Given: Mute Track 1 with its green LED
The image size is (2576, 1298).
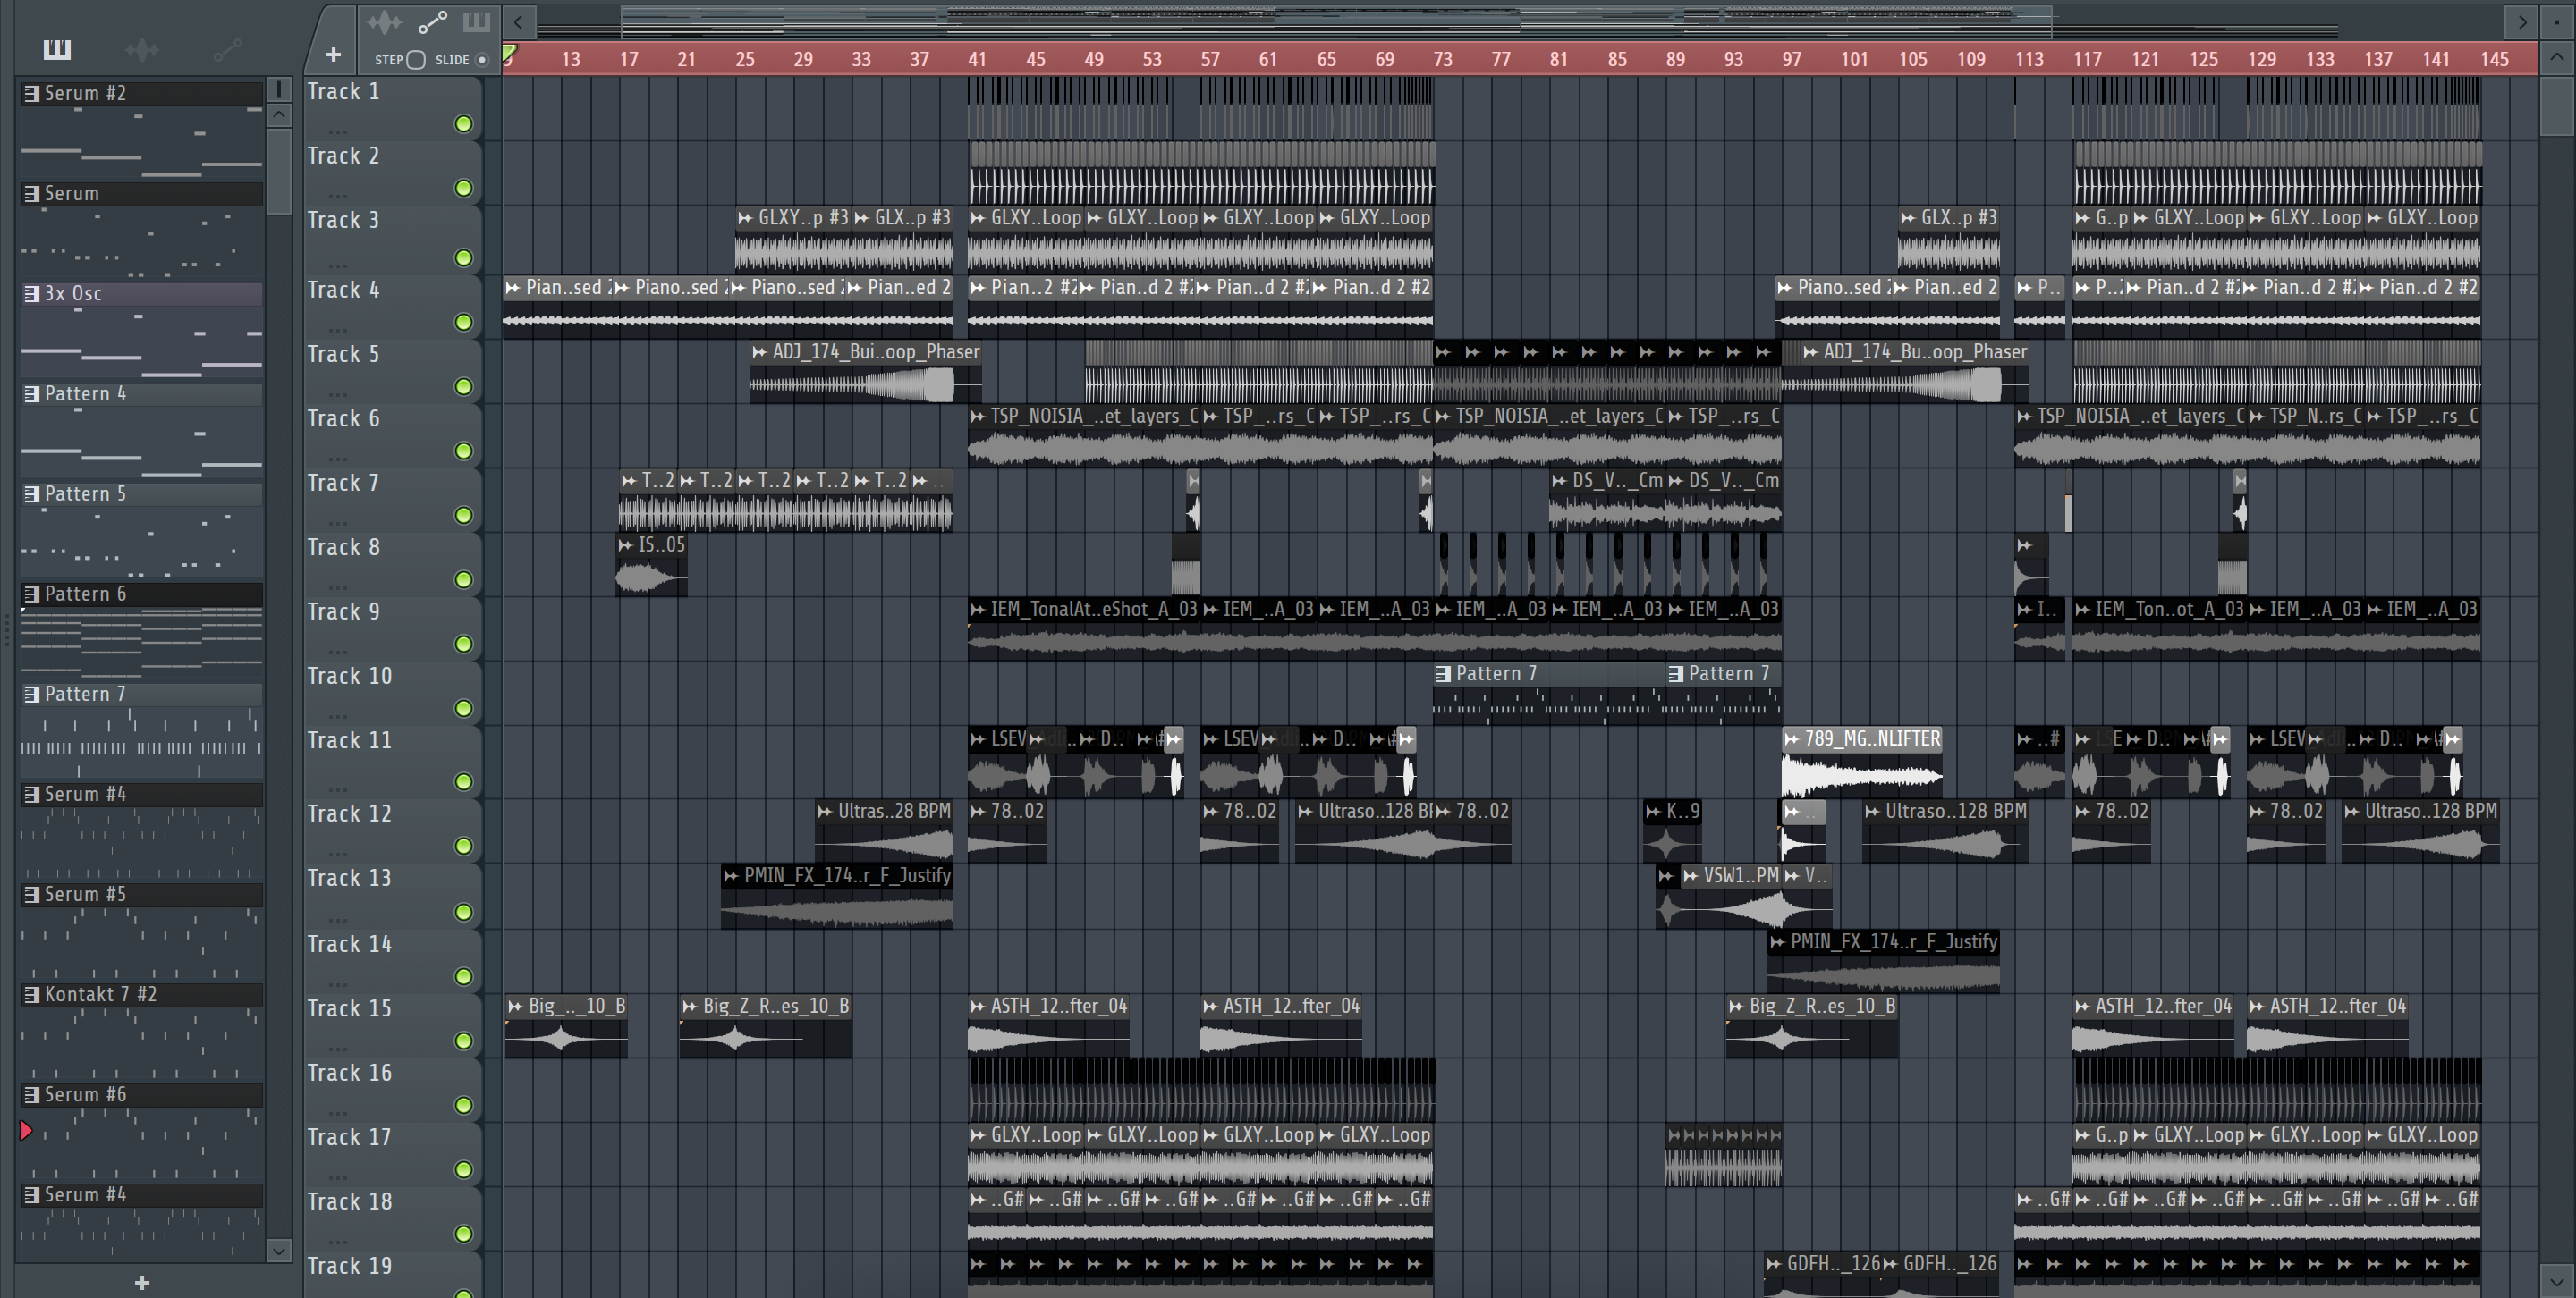Looking at the screenshot, I should 464,124.
